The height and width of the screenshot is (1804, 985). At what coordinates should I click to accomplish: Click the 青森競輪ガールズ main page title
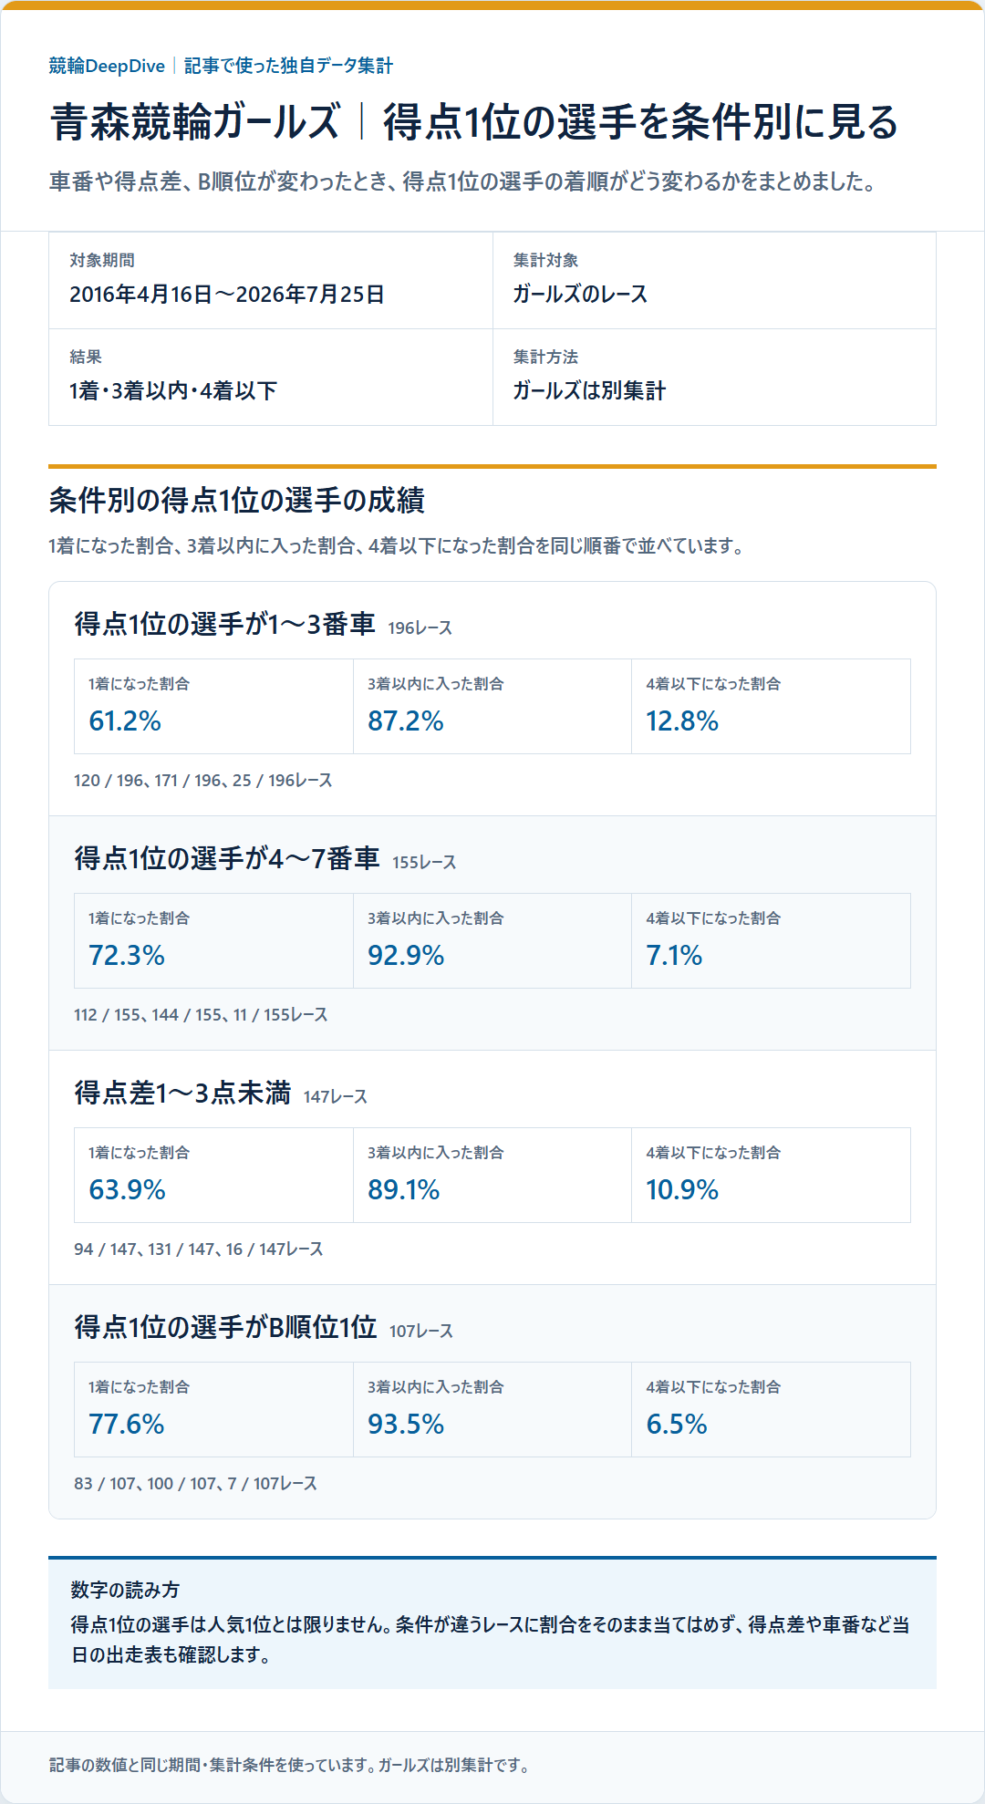coord(474,122)
